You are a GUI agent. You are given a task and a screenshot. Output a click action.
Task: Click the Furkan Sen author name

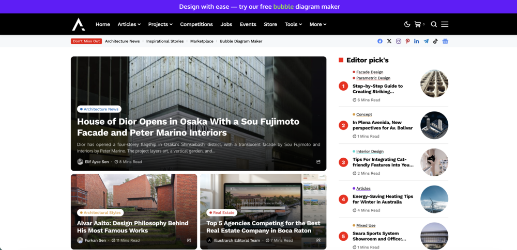click(x=95, y=240)
